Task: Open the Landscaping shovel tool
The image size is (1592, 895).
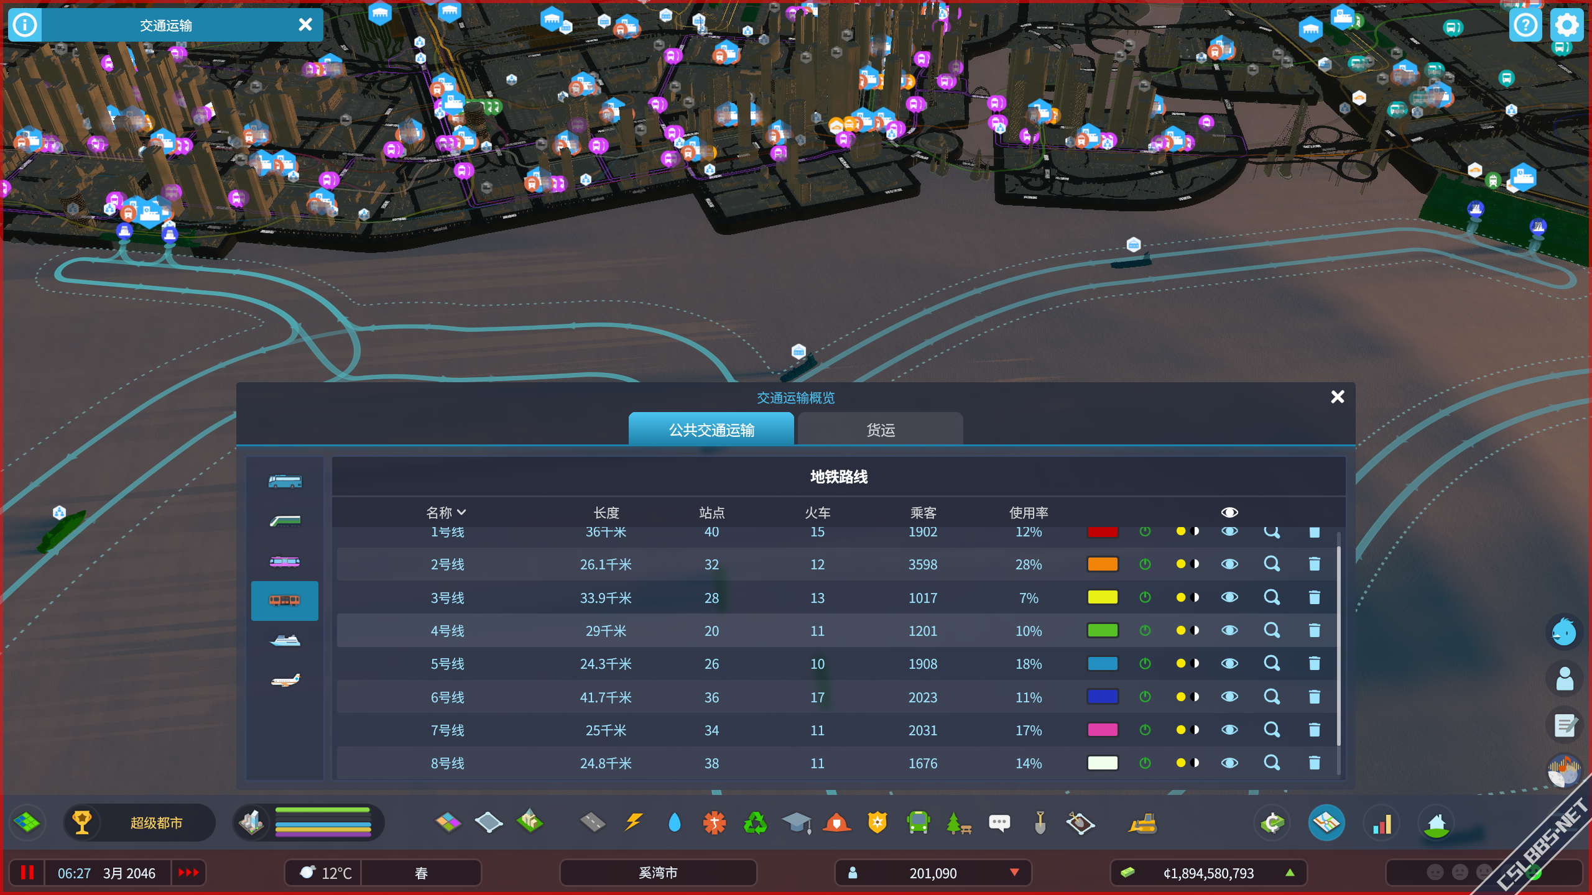Action: pyautogui.click(x=1040, y=823)
